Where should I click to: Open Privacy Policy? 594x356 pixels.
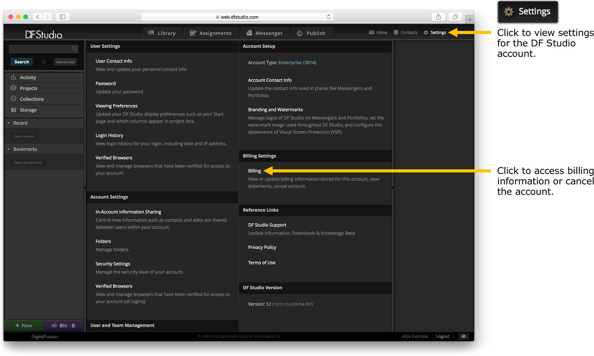coord(262,247)
